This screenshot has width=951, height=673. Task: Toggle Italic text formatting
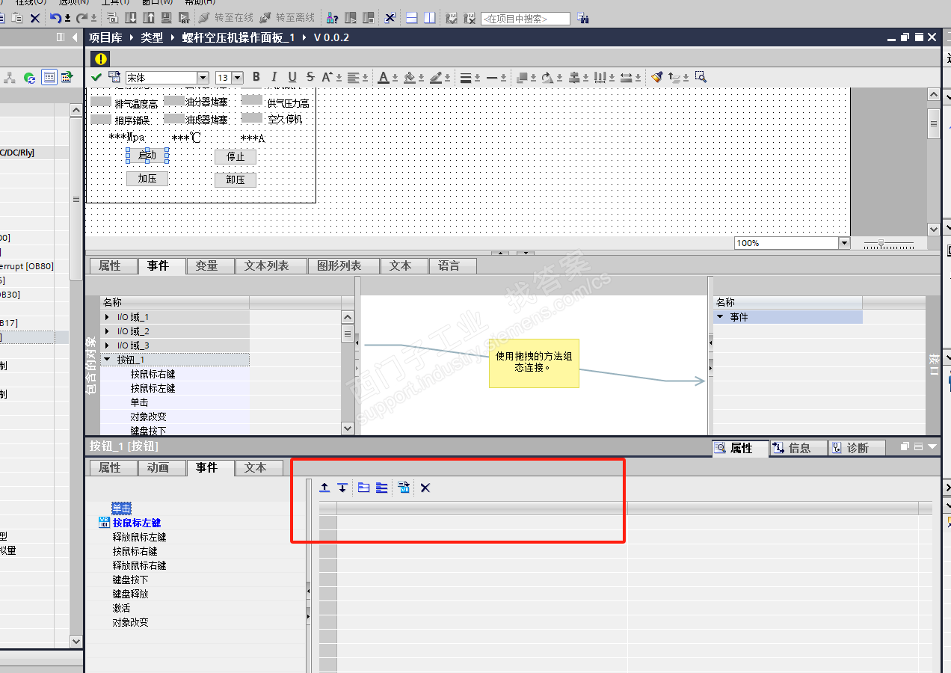[x=274, y=77]
